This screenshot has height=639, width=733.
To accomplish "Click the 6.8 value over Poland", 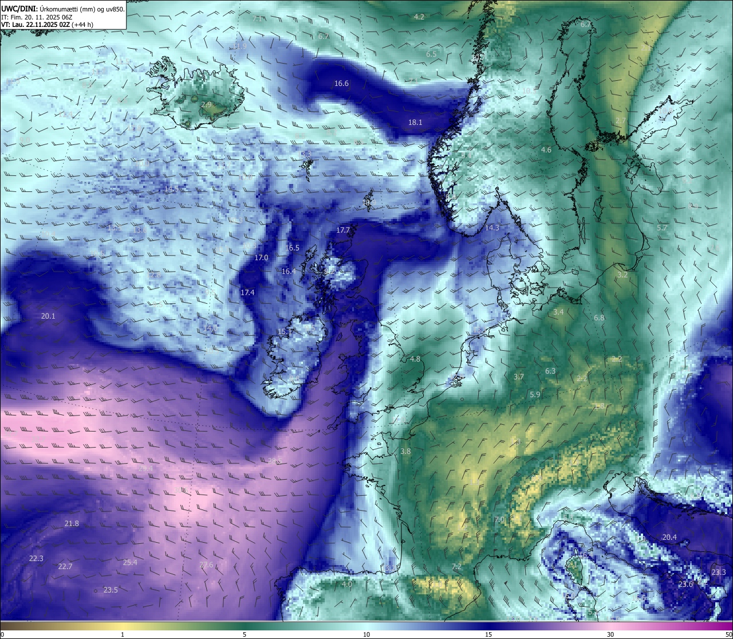I will 599,318.
